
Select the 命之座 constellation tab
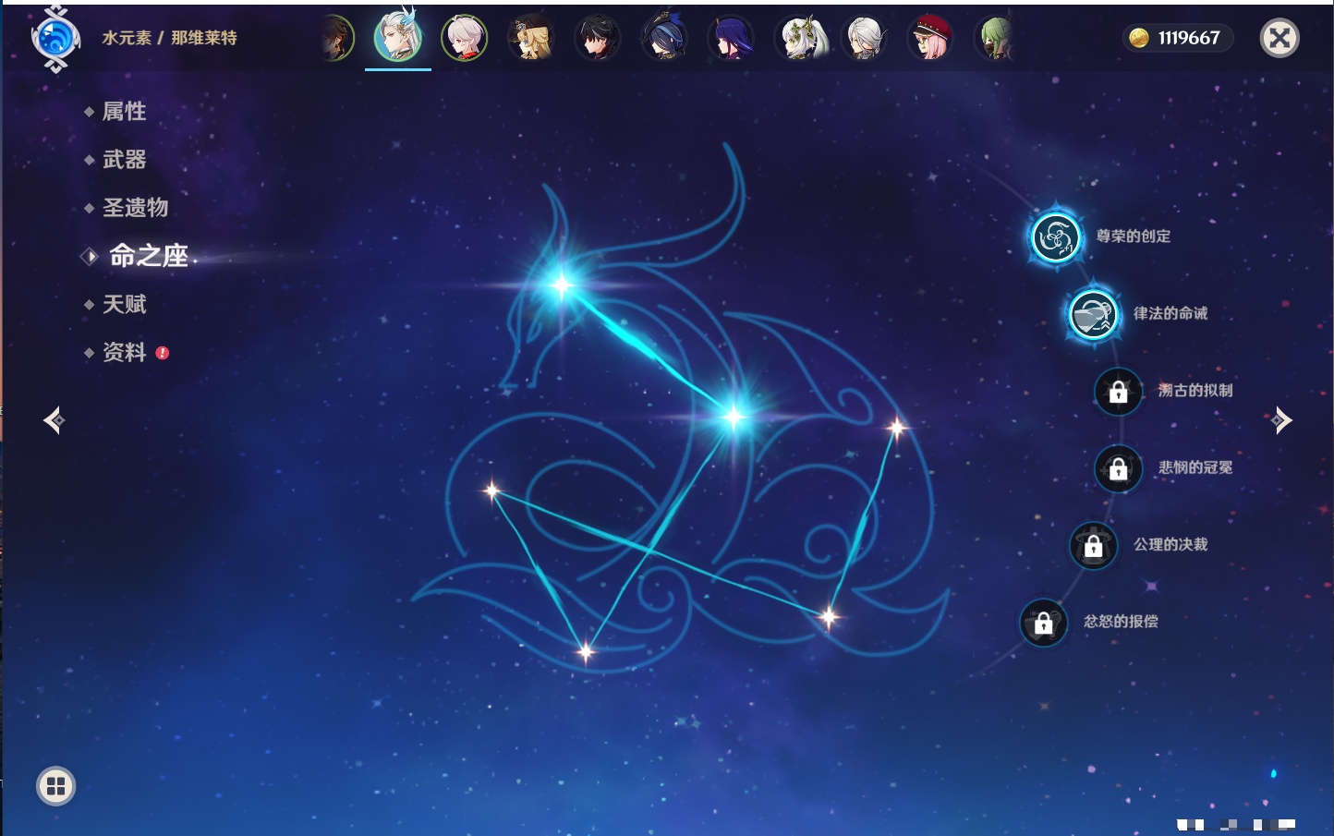tap(148, 256)
